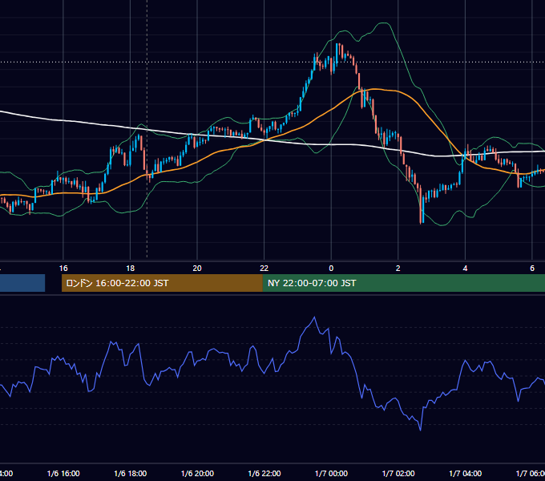Select the NY 22:00-07:00 JST session bar
545x481 pixels.
coord(403,283)
